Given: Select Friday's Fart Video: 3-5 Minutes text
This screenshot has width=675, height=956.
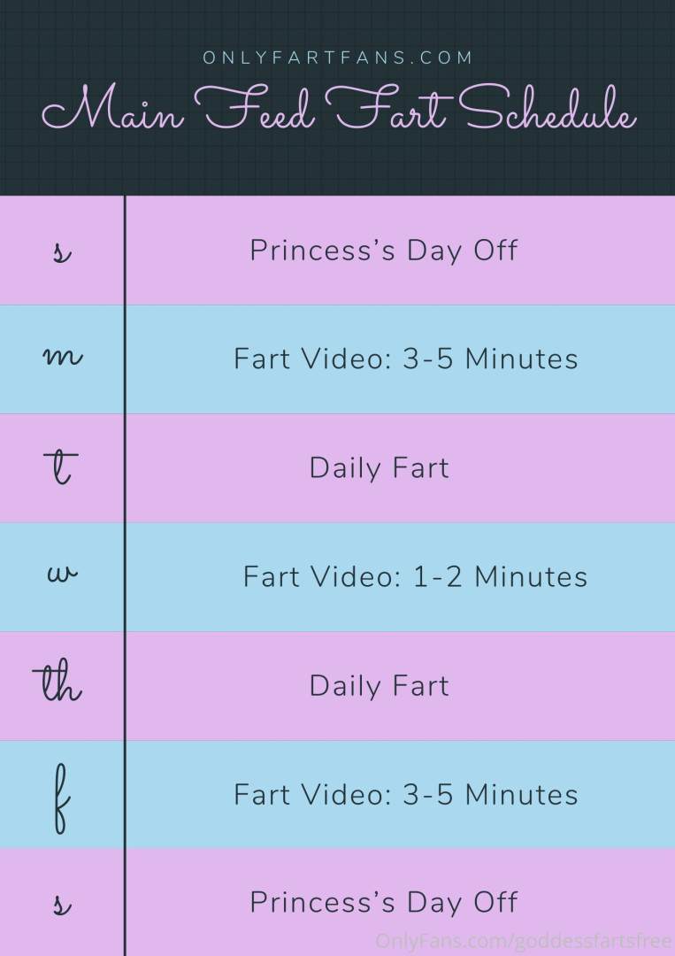Looking at the screenshot, I should tap(406, 795).
